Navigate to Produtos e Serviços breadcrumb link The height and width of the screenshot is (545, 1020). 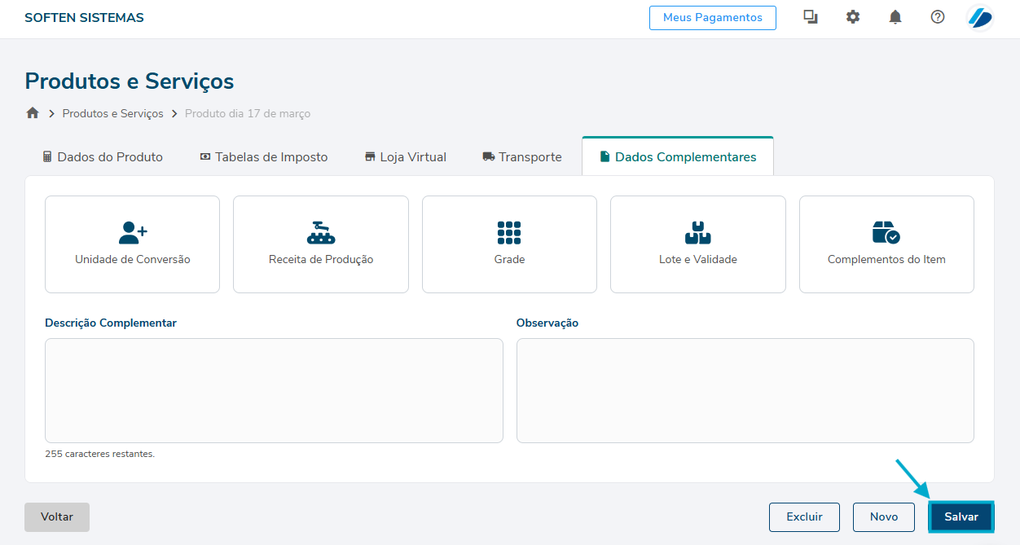click(112, 113)
